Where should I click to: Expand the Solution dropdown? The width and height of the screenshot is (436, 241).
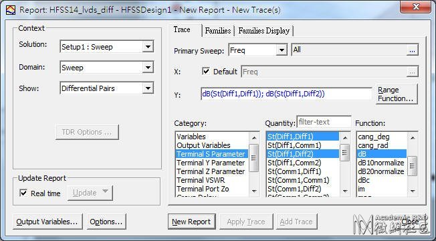pyautogui.click(x=148, y=46)
